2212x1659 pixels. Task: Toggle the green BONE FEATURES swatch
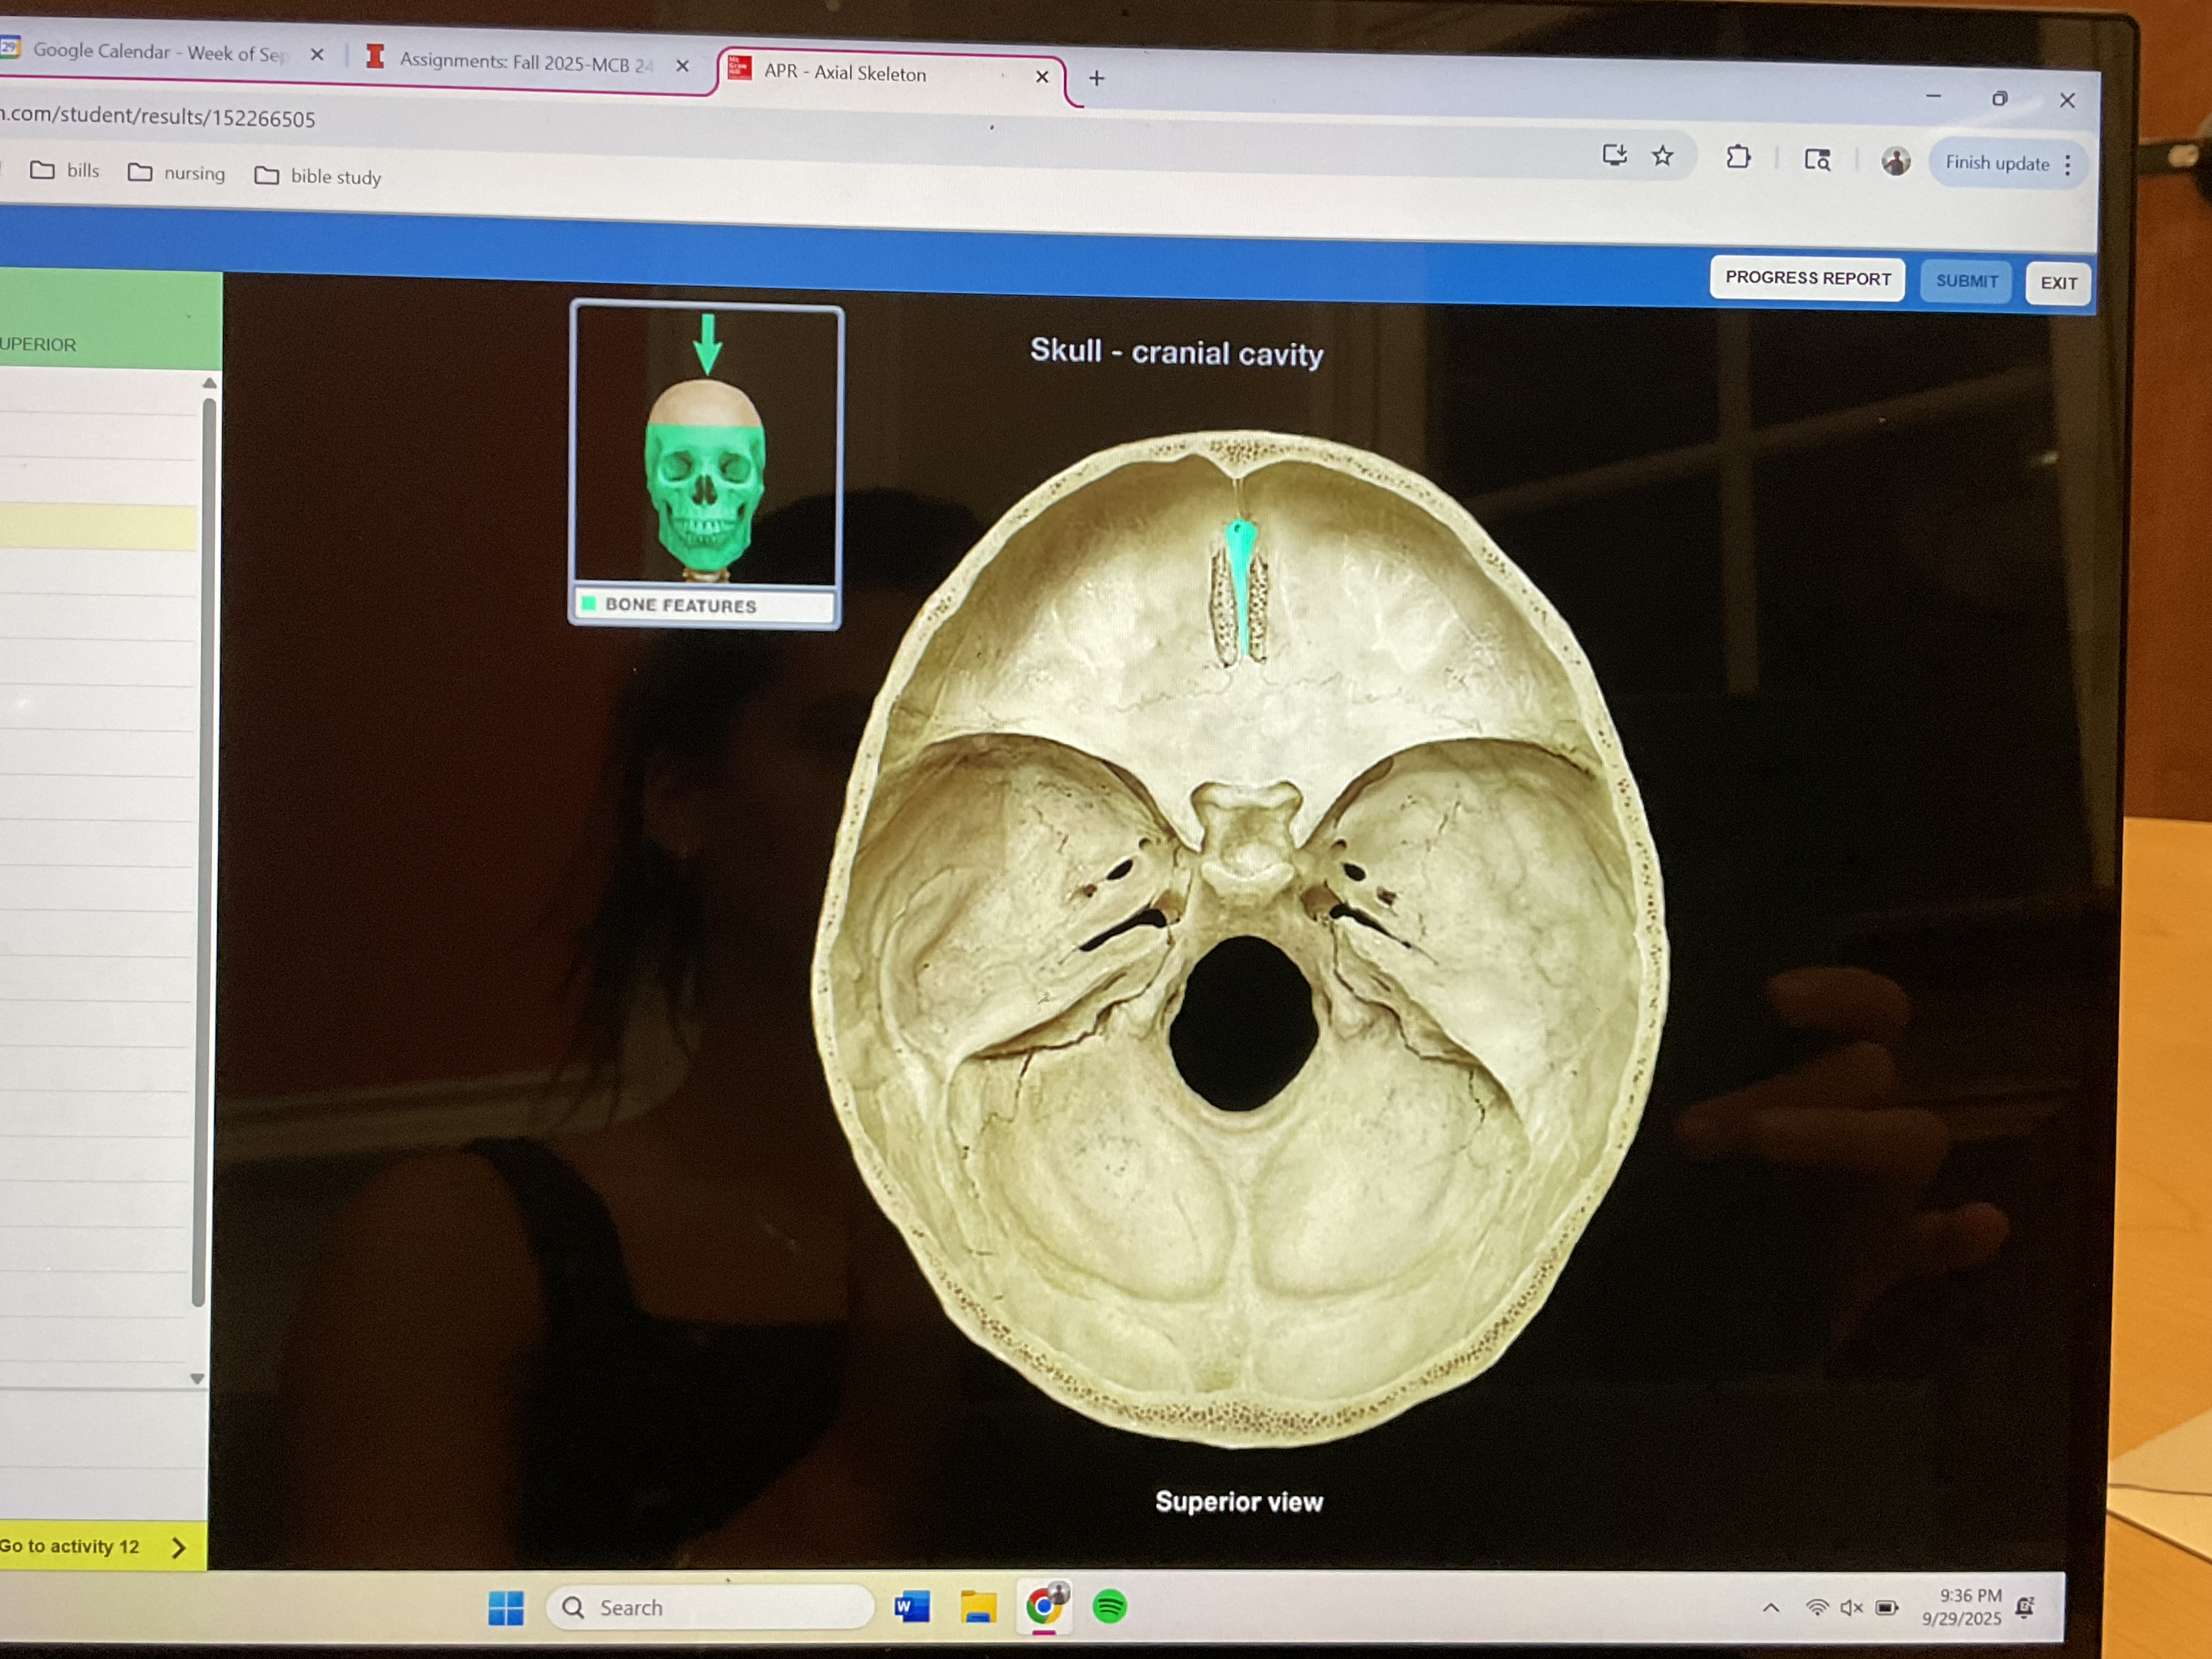tap(589, 603)
